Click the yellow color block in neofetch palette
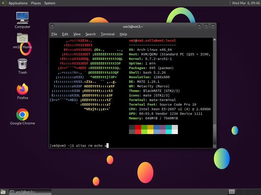Image resolution: width=261 pixels, height=195 pixels. tap(150, 132)
